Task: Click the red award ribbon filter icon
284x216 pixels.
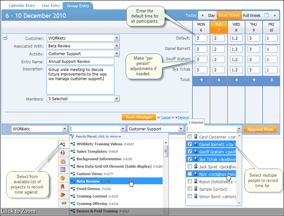Action: pyautogui.click(x=63, y=187)
